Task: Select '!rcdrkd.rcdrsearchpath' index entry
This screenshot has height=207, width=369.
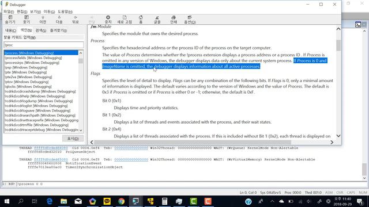Action: click(40, 115)
